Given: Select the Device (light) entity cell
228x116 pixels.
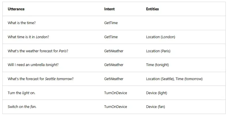Looking at the screenshot, I should 157,93.
